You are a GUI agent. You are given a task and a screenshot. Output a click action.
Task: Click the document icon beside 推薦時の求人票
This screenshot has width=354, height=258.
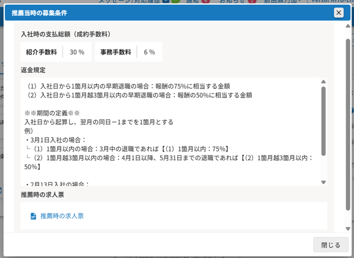coord(33,216)
